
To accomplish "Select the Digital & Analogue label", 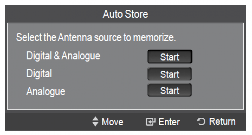I will 63,56.
